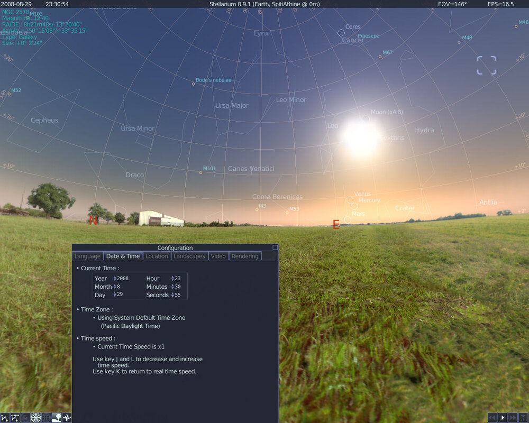Open the Landscapes tab
Image resolution: width=529 pixels, height=423 pixels.
point(189,256)
